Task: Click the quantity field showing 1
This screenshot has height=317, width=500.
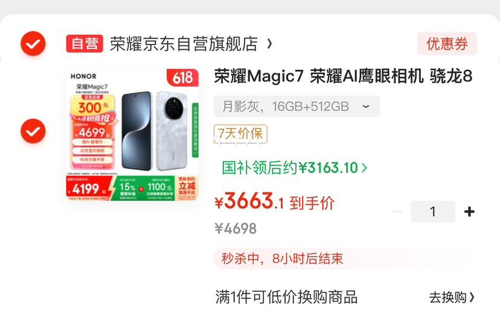Action: 433,212
